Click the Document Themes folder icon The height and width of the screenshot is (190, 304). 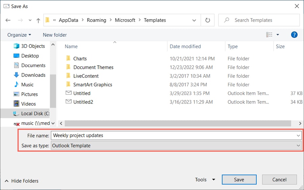coord(68,67)
